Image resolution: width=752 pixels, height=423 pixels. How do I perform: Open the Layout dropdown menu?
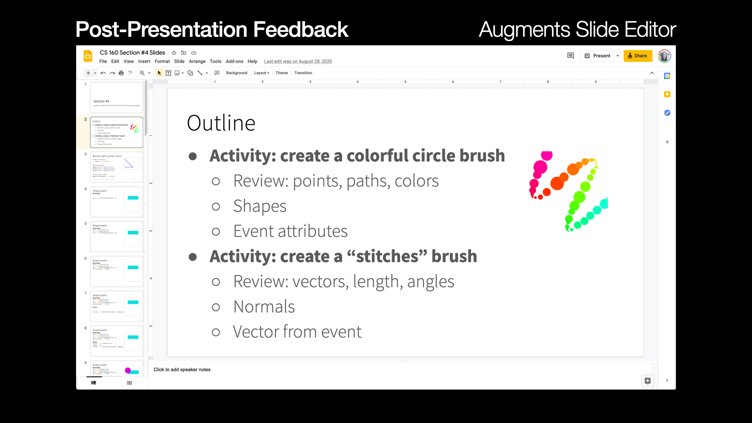click(261, 73)
